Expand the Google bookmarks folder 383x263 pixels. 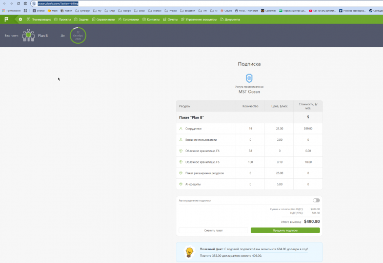pyautogui.click(x=125, y=11)
